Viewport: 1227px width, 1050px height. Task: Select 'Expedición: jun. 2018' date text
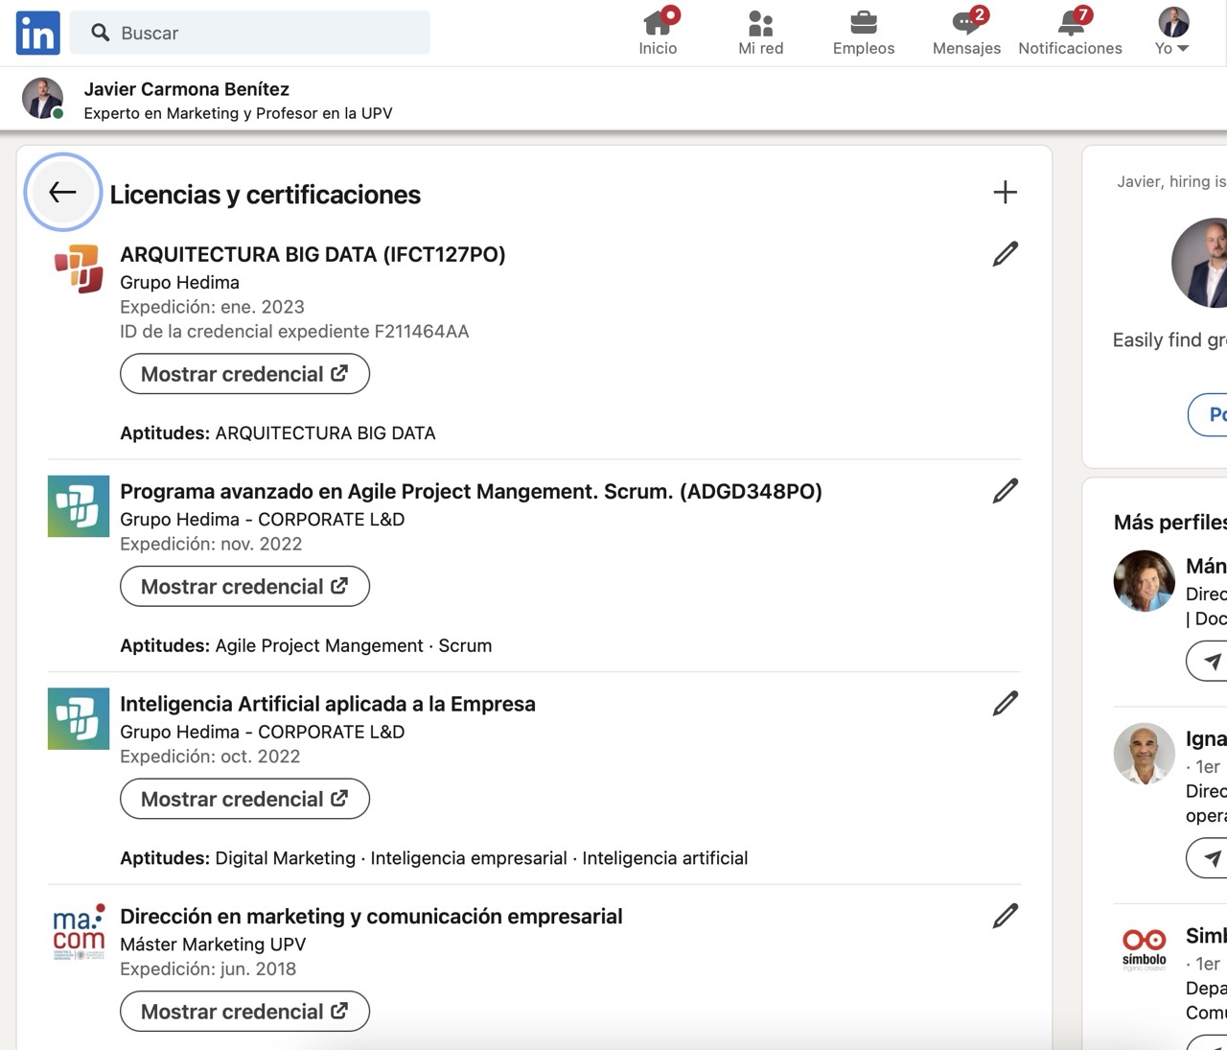tap(208, 968)
